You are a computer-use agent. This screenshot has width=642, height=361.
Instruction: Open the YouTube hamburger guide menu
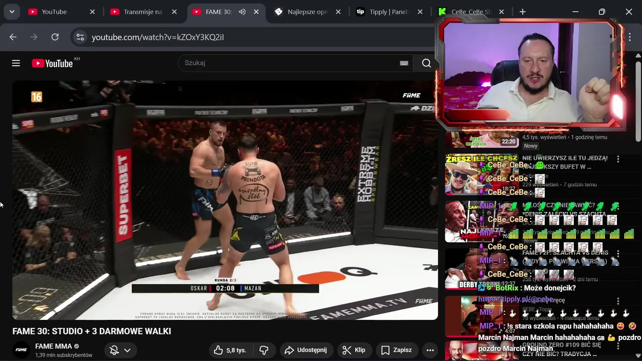(x=16, y=63)
